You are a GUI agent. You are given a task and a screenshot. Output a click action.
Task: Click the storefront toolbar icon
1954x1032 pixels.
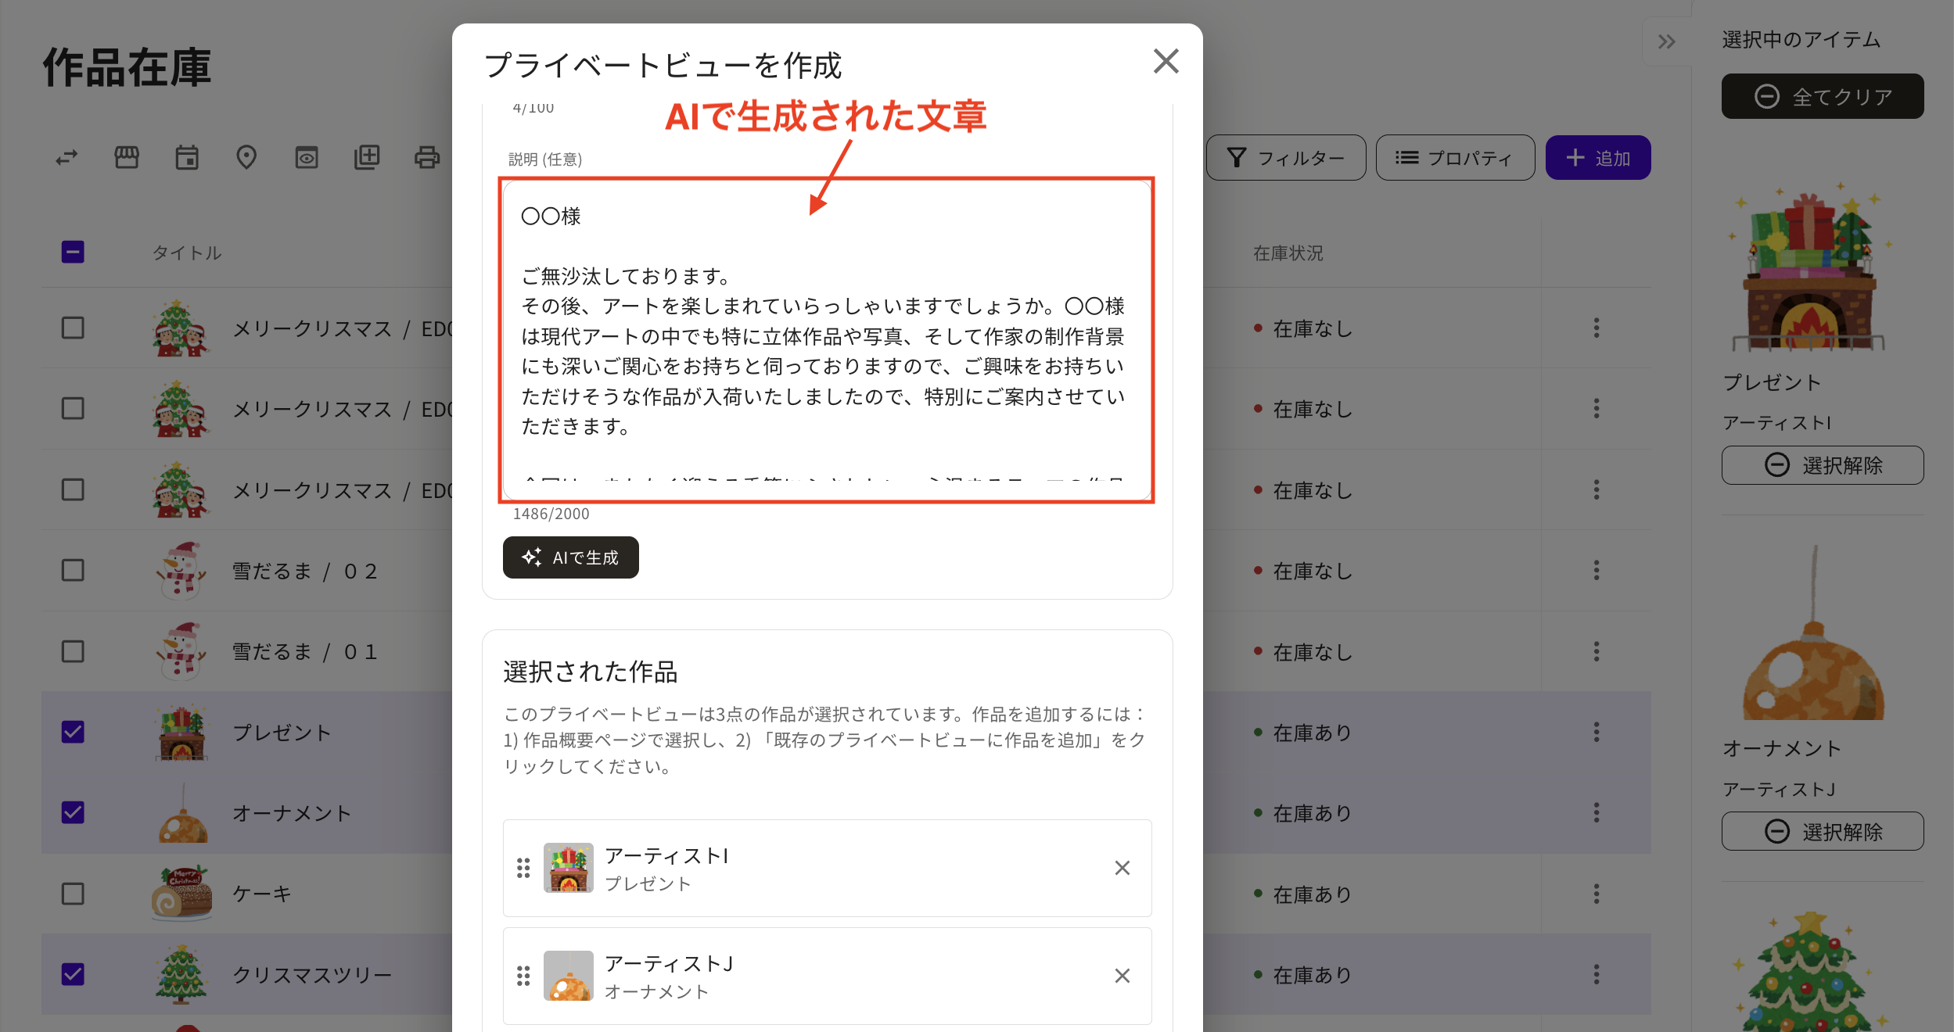point(127,158)
